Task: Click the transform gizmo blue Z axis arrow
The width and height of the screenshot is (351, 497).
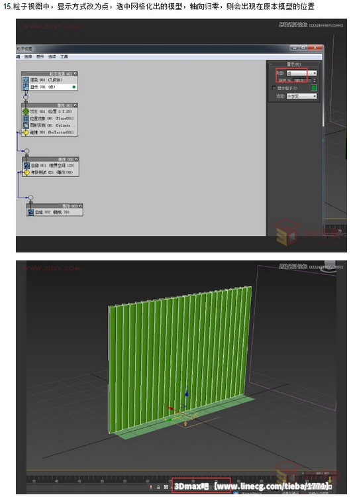Action: click(x=187, y=392)
